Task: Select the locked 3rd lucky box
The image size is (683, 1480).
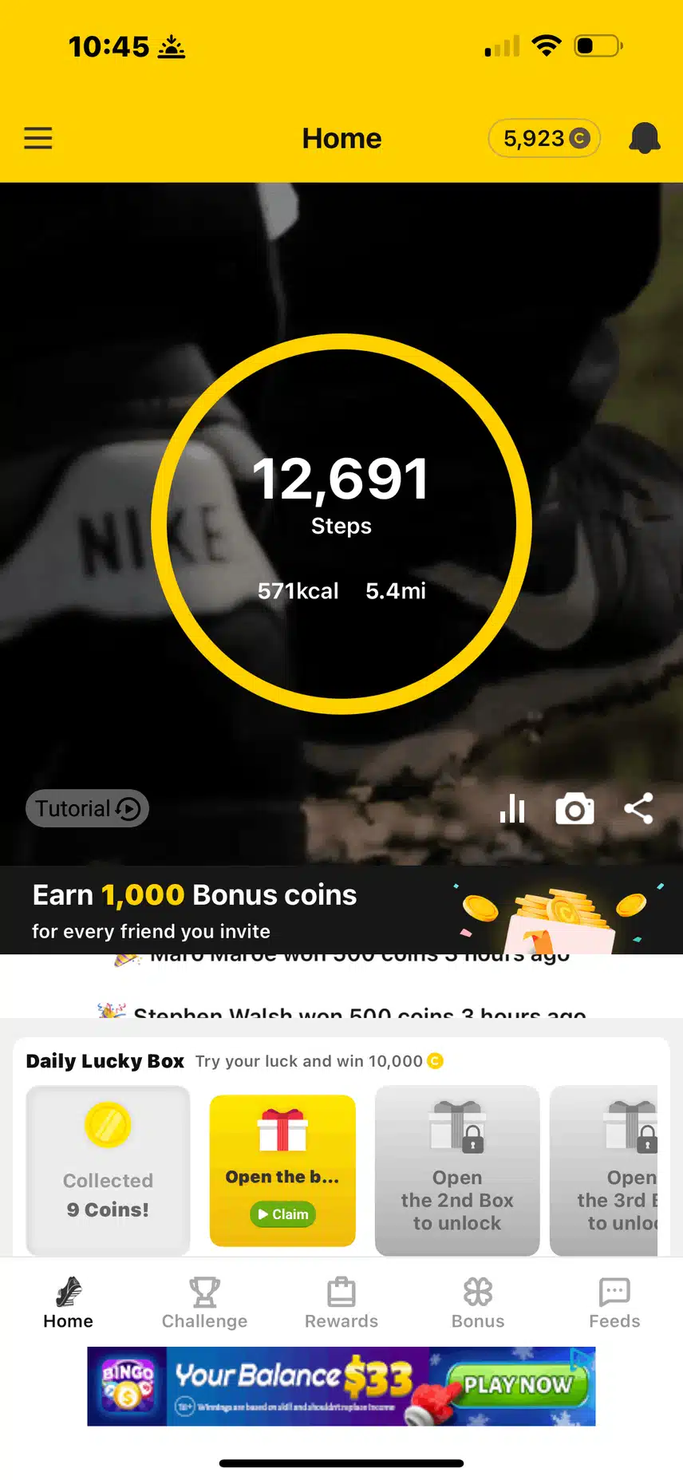Action: [x=604, y=1170]
